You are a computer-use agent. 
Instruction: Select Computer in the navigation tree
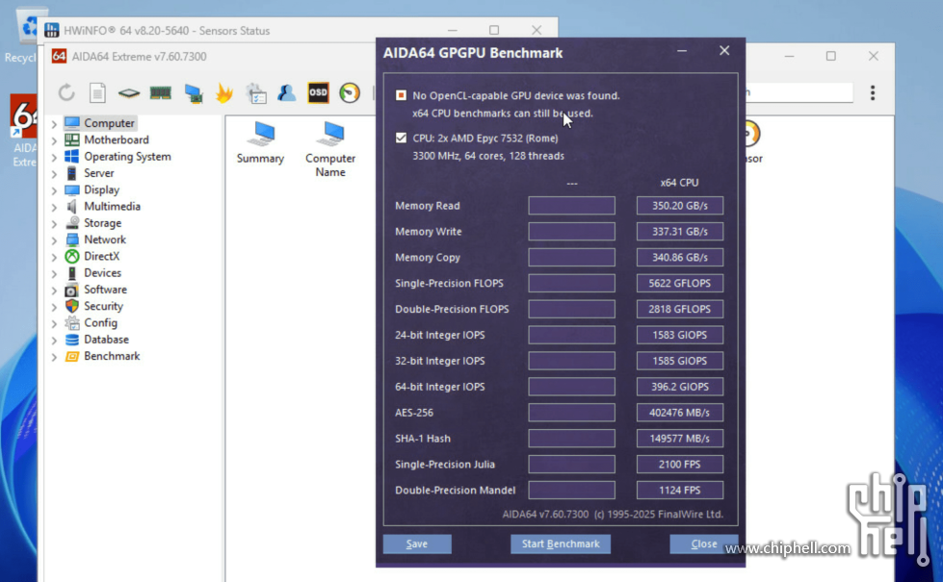[x=109, y=123]
